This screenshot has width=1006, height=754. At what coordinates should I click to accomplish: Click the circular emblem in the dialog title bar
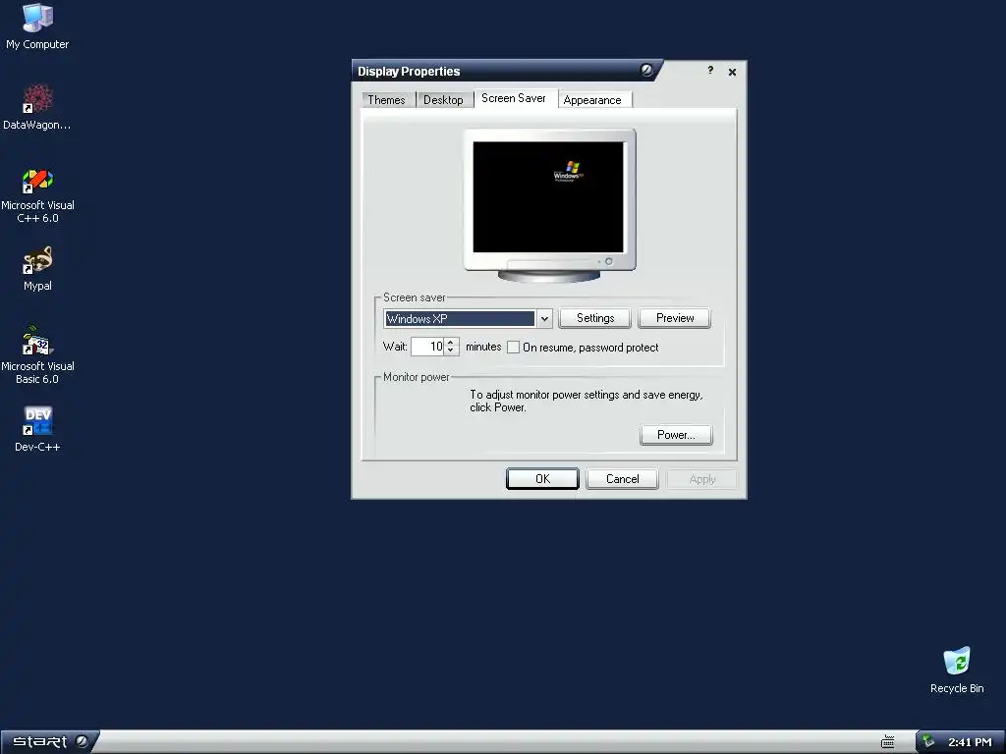click(x=646, y=70)
